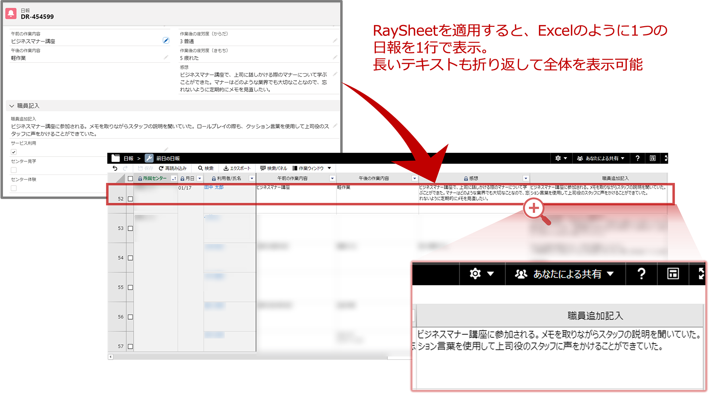Click the wrench icon before 前日の日報

(149, 158)
